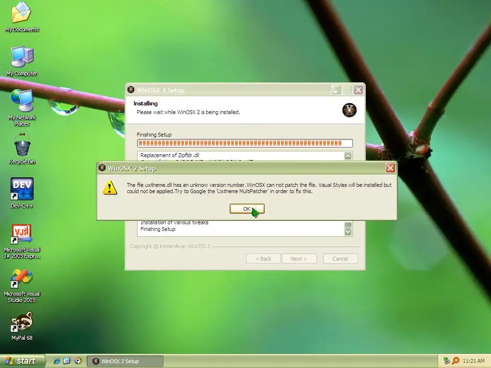Viewport: 491px width, 368px height.
Task: Select 'Replacement of Zipfldr.dll' log line
Action: coord(170,155)
